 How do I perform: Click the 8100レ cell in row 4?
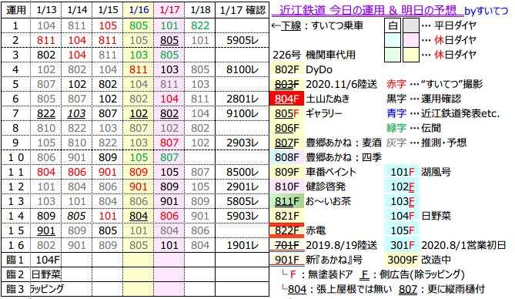pyautogui.click(x=242, y=69)
